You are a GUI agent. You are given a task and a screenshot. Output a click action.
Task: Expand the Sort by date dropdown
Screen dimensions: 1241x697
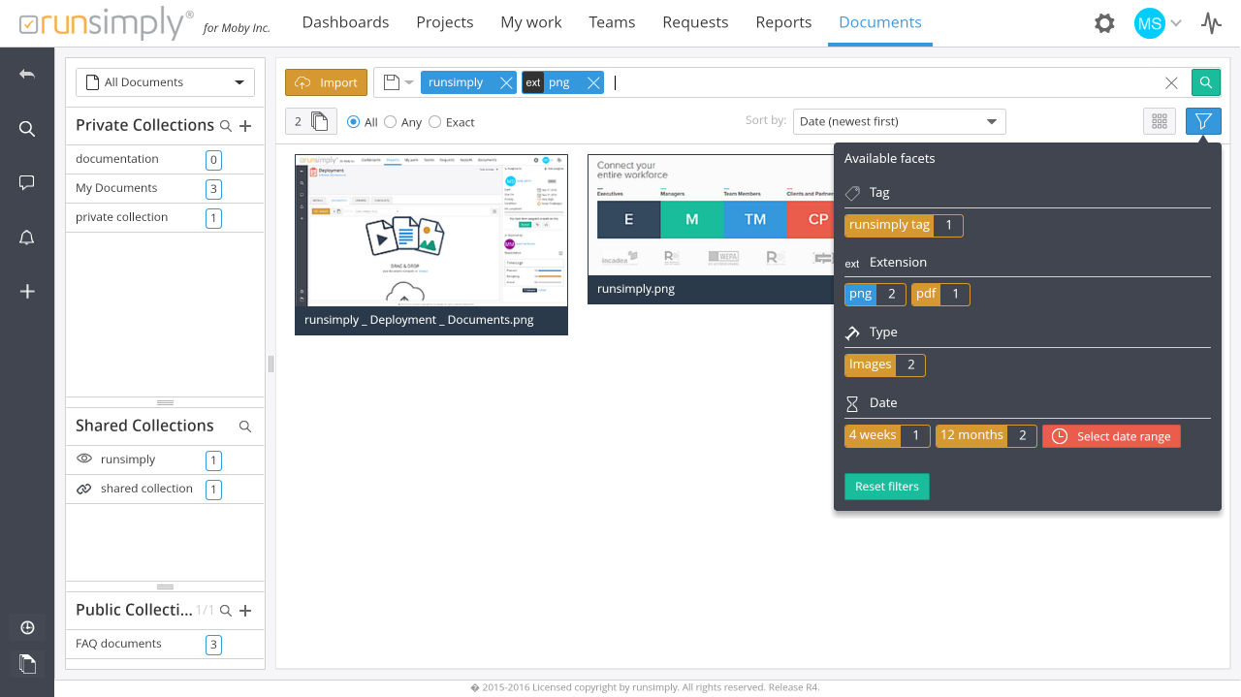click(x=899, y=121)
